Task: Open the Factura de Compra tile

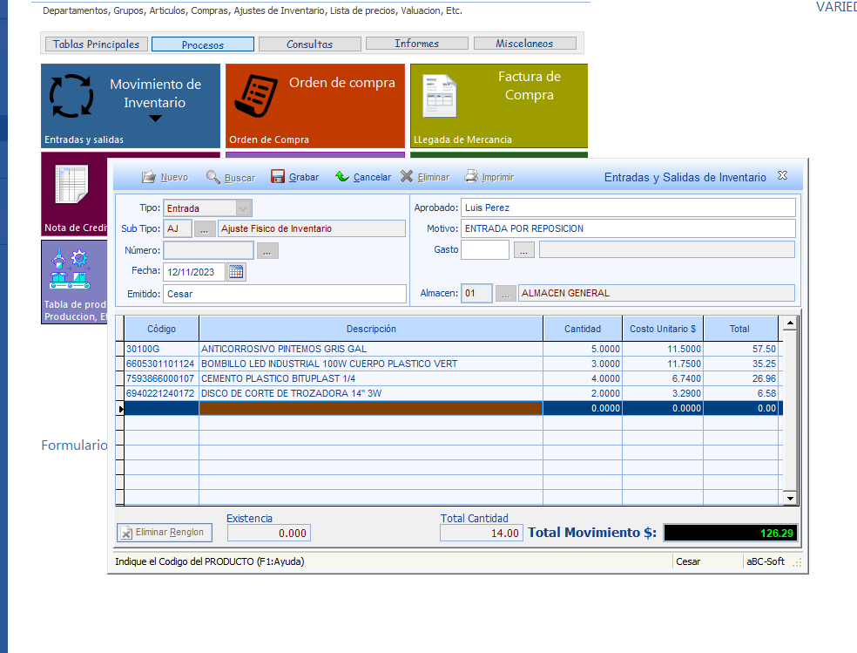Action: pos(499,105)
